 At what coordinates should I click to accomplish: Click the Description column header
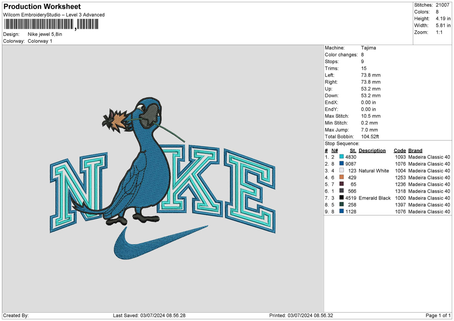(372, 150)
